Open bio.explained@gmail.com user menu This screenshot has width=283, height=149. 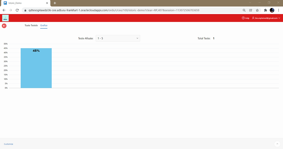[x=266, y=18]
